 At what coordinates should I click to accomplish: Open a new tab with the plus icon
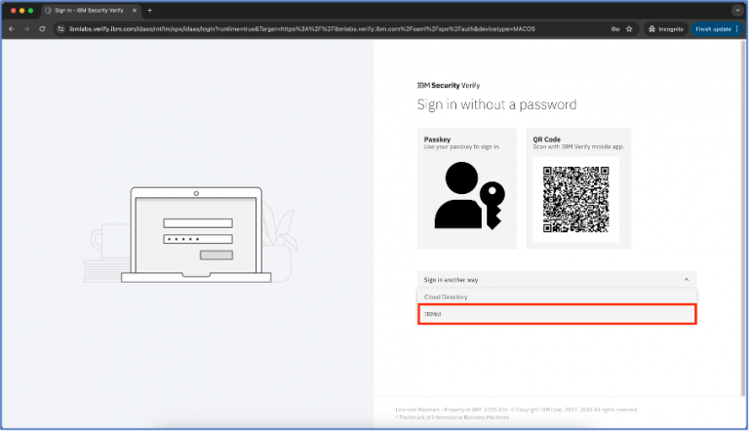point(149,10)
